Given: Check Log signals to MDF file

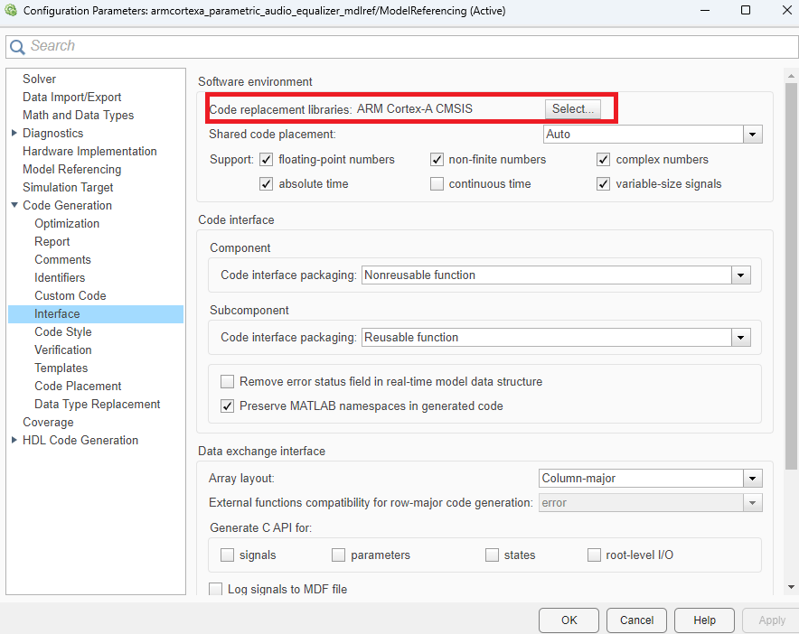Looking at the screenshot, I should 215,588.
